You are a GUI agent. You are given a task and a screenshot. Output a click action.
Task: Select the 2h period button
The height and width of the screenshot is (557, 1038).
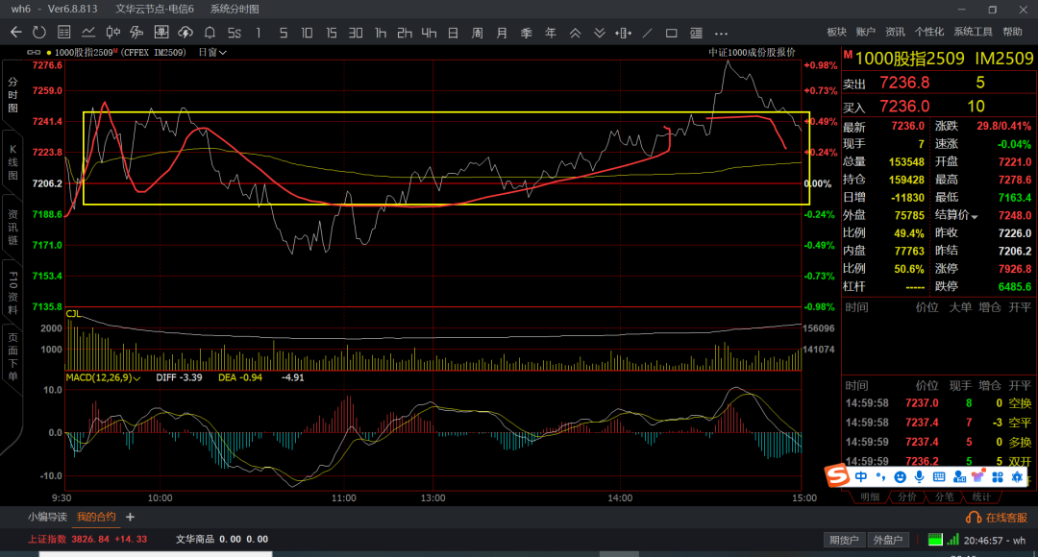tap(405, 33)
